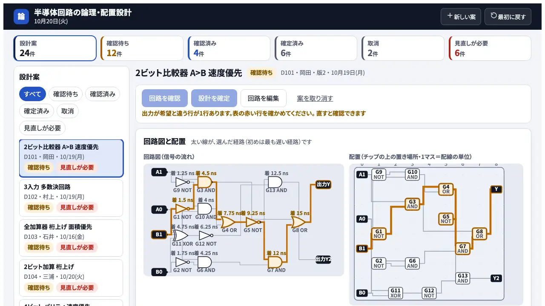
Task: Click the 設計を確定 button
Action: (x=214, y=98)
